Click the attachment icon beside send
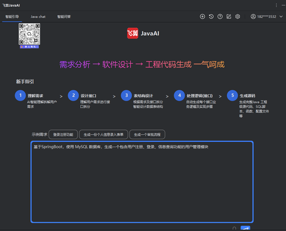 pyautogui.click(x=234, y=228)
